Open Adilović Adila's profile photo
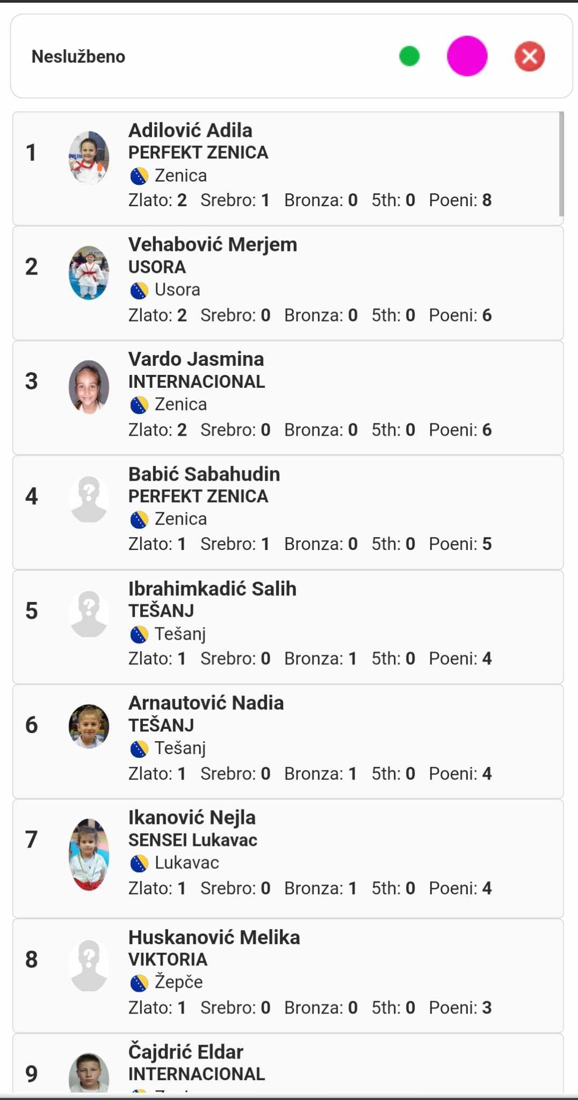578x1100 pixels. [x=89, y=157]
